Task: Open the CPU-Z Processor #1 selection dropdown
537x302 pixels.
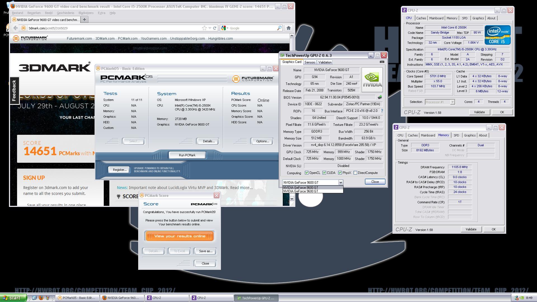Action: point(452,102)
